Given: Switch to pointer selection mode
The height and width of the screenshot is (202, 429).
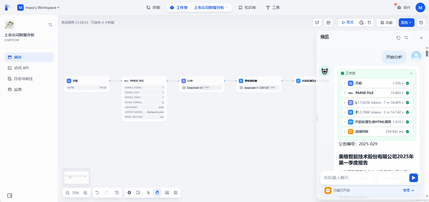Looking at the screenshot, I should 148,193.
